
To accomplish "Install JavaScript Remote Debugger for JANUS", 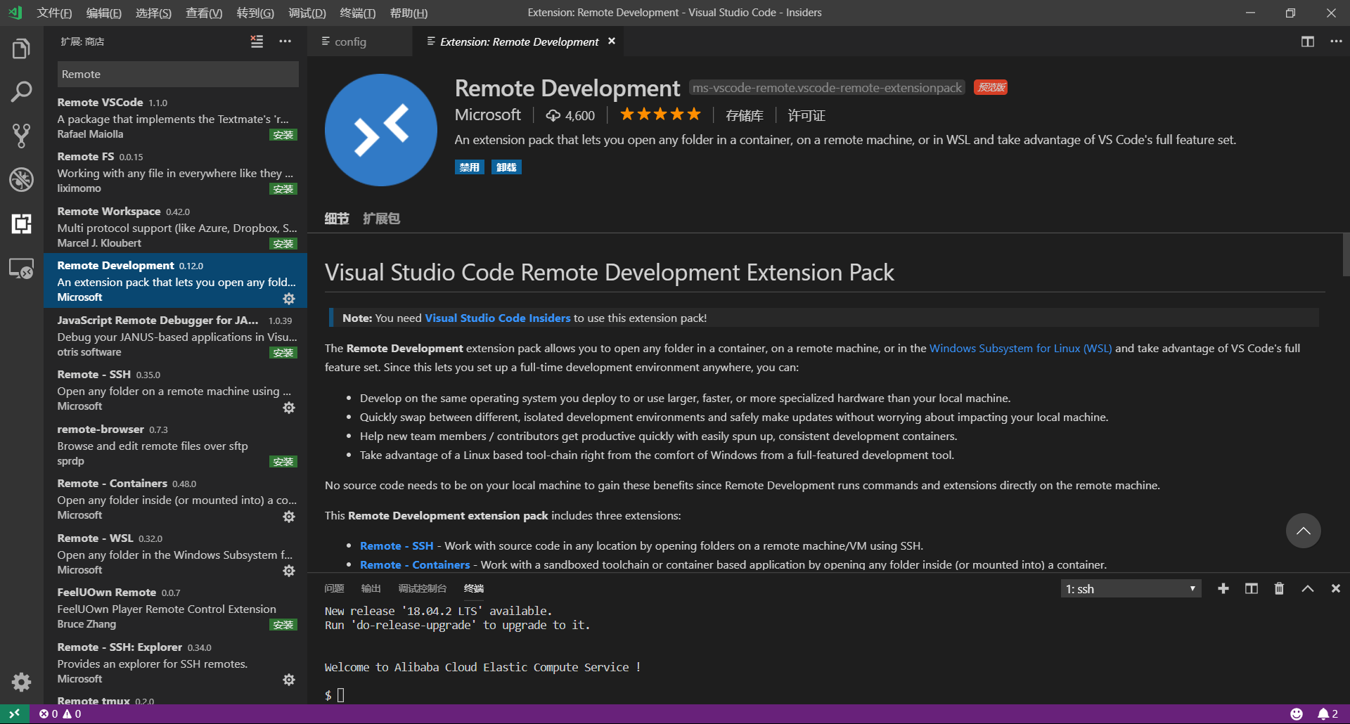I will (283, 353).
